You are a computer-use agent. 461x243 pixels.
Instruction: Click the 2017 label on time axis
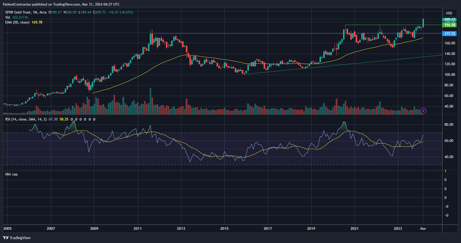268,228
